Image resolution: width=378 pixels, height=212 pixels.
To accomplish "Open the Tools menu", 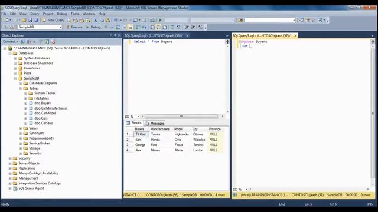I will tap(75, 14).
